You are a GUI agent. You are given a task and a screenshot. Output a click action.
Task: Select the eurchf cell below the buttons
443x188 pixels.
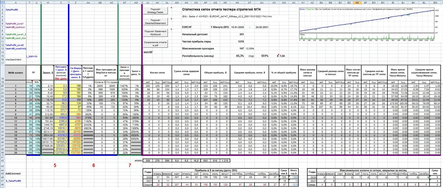pos(148,52)
